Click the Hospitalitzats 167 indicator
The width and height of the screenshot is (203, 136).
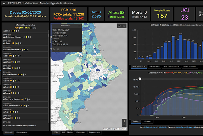(x=162, y=14)
